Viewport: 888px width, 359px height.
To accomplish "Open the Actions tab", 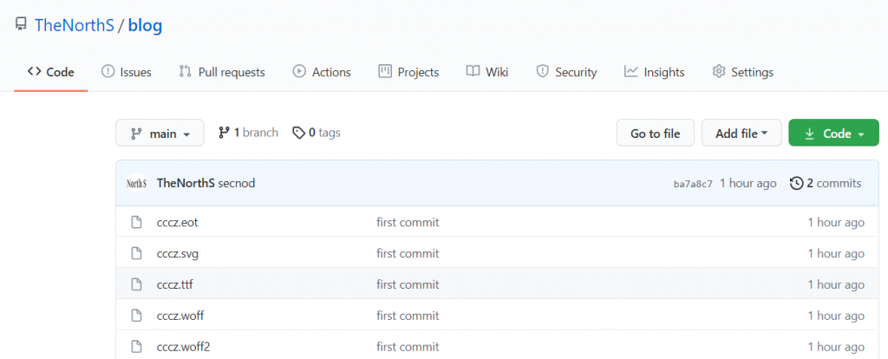I will pos(321,72).
